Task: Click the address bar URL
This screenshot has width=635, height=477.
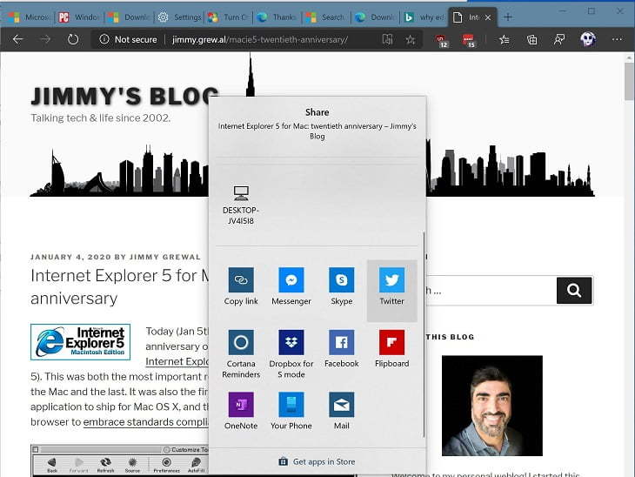Action: (x=259, y=40)
